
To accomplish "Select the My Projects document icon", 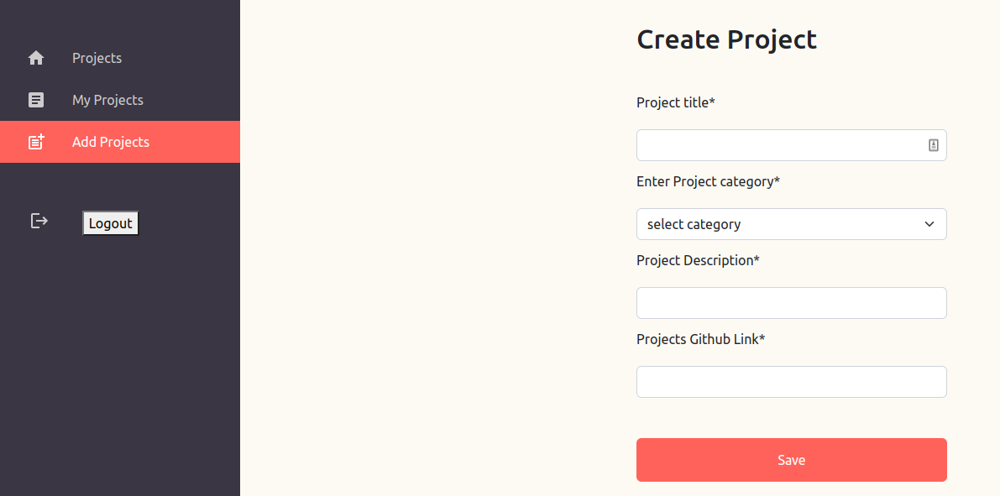I will tap(36, 99).
